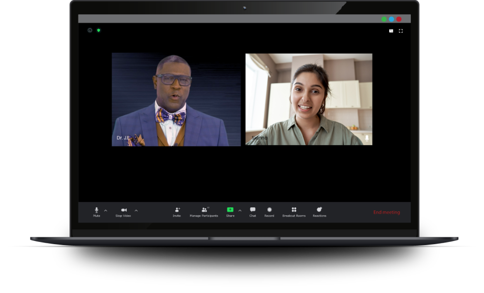Screen dimensions: 484x293
Task: Click the red window control dot
Action: click(x=399, y=19)
